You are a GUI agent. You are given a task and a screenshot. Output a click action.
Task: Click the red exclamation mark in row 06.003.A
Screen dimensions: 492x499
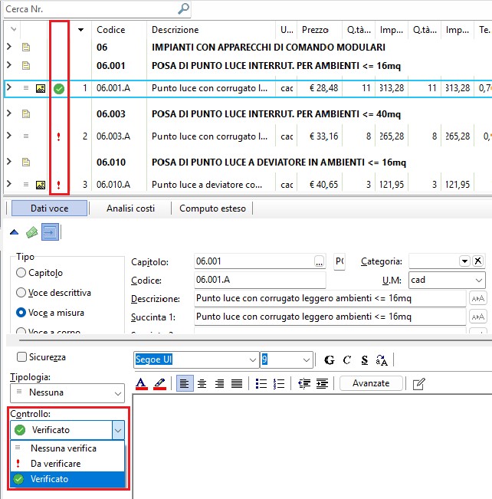(58, 137)
